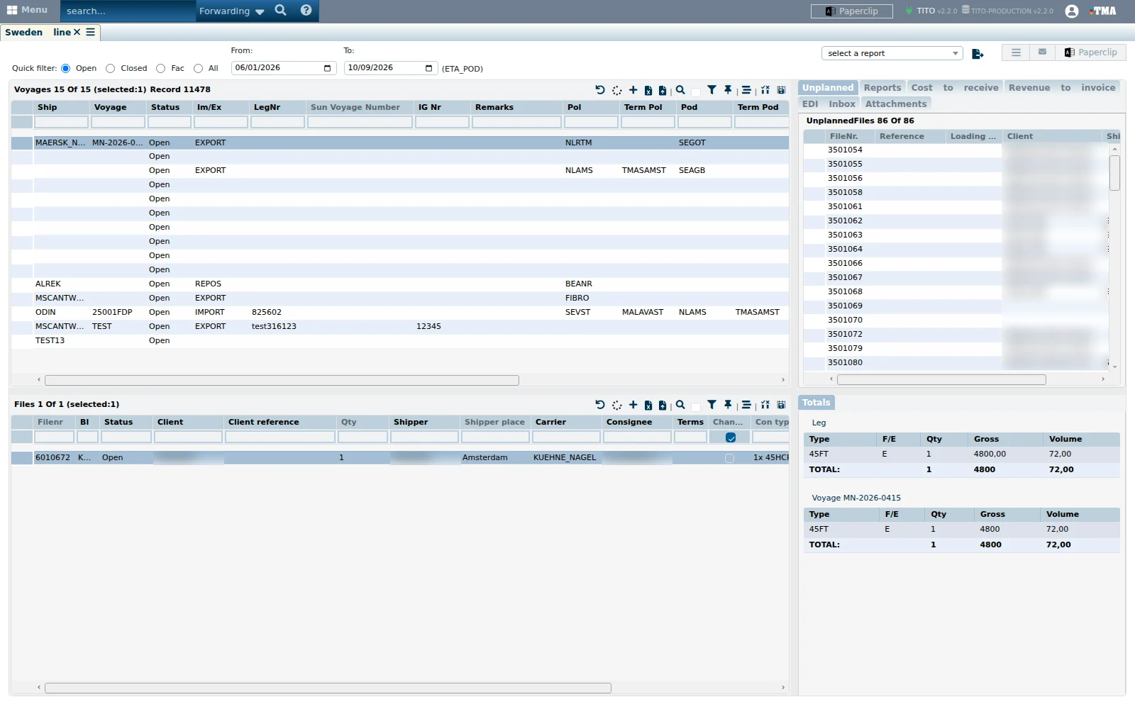Select the Closed quick filter radio button
The image size is (1135, 709).
110,69
